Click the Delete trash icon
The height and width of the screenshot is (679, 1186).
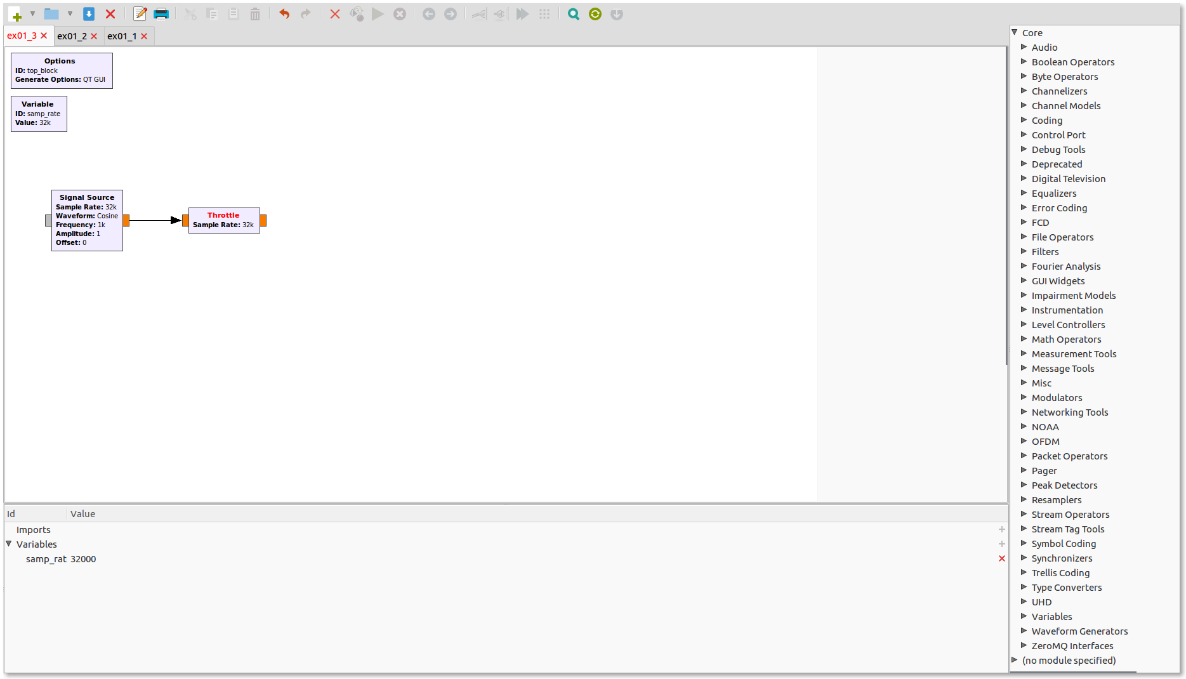255,14
